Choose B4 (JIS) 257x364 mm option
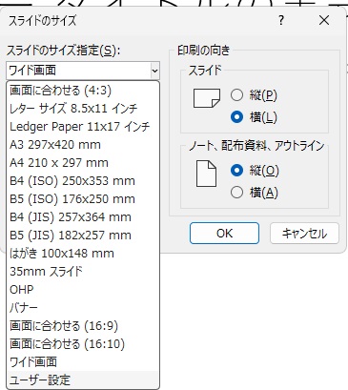This screenshot has height=390, width=348. click(83, 217)
